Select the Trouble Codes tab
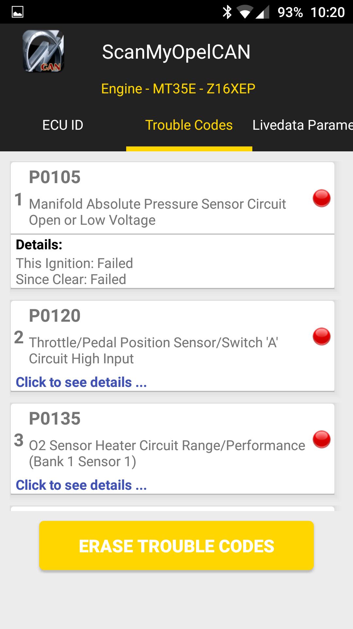353x629 pixels. [189, 125]
